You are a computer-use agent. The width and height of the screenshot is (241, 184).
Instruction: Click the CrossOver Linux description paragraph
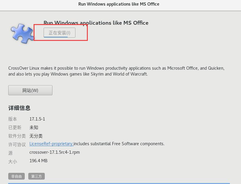click(x=116, y=71)
